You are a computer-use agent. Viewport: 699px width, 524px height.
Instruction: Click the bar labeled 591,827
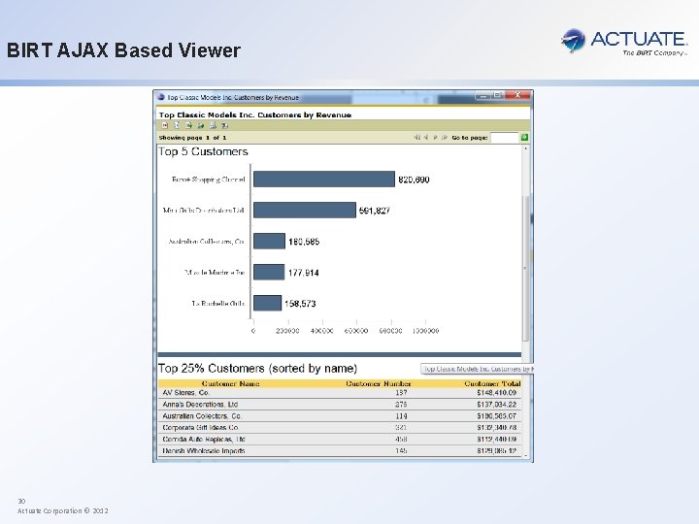[305, 210]
